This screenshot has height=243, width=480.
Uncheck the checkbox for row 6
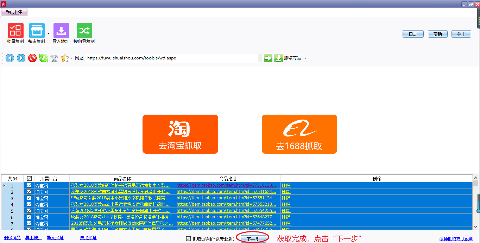pos(29,217)
